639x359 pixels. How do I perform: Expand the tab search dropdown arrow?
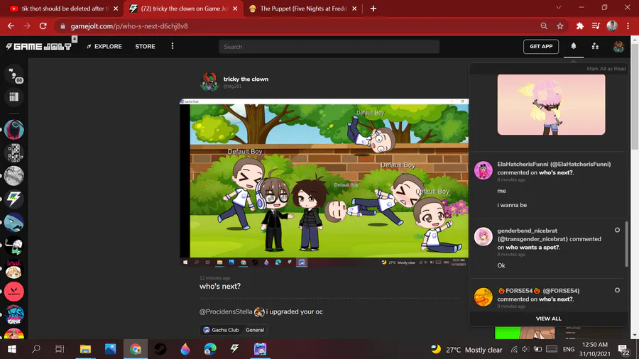pos(559,7)
